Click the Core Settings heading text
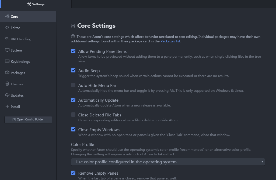 pyautogui.click(x=96, y=25)
